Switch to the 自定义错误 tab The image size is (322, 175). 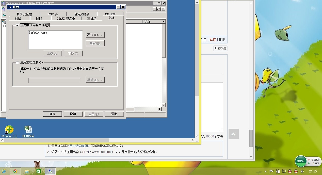pyautogui.click(x=82, y=14)
